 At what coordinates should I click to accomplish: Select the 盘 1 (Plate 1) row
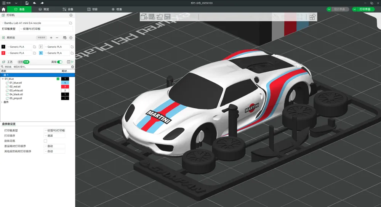click(37, 75)
